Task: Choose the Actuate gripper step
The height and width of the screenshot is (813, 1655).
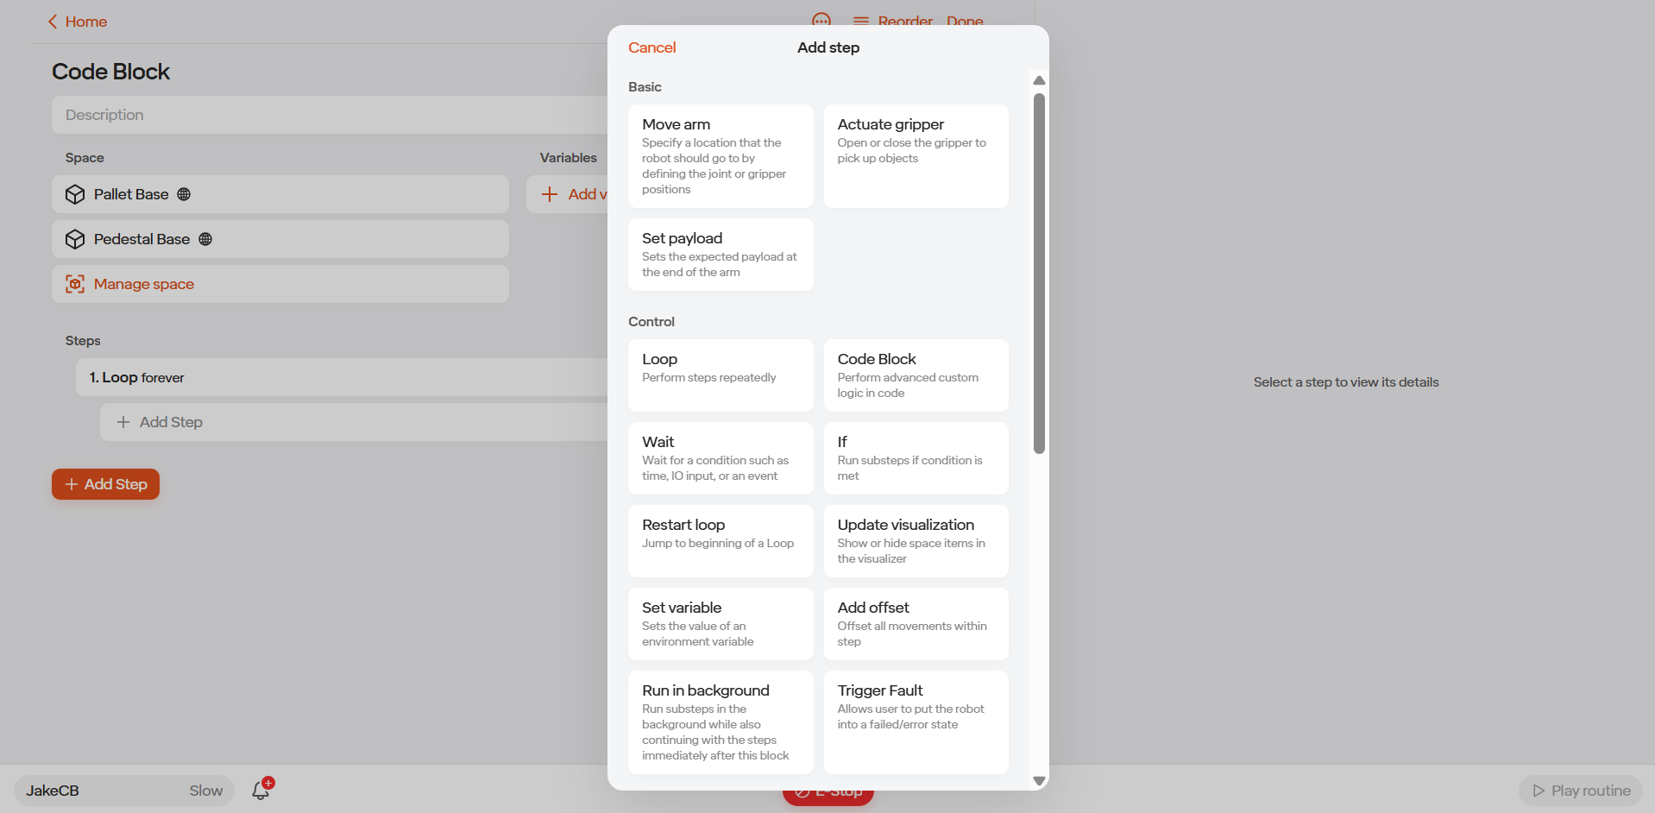Action: [916, 156]
